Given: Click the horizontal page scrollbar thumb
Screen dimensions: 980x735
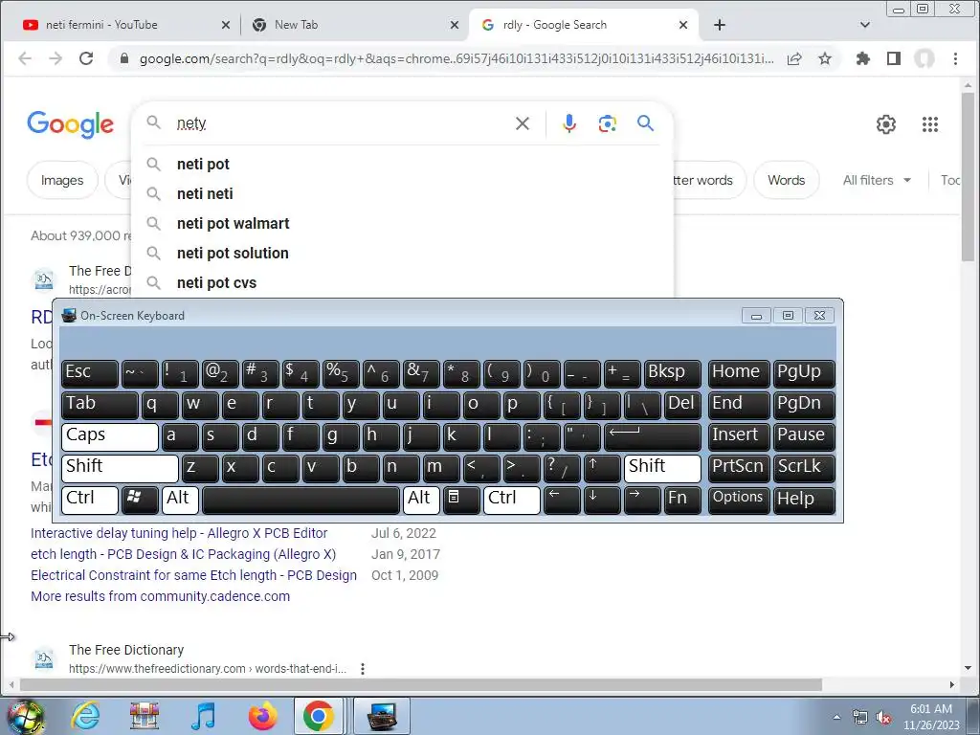Looking at the screenshot, I should point(421,685).
